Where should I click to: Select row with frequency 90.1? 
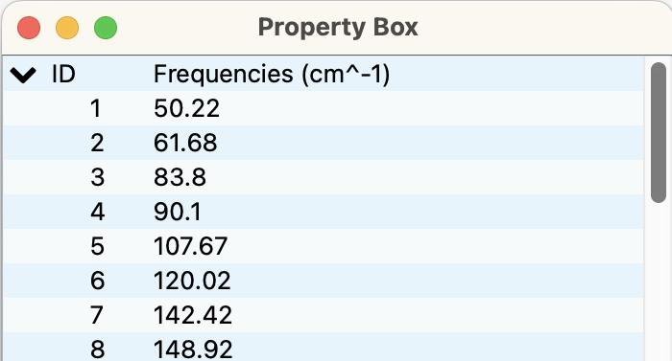tap(324, 212)
